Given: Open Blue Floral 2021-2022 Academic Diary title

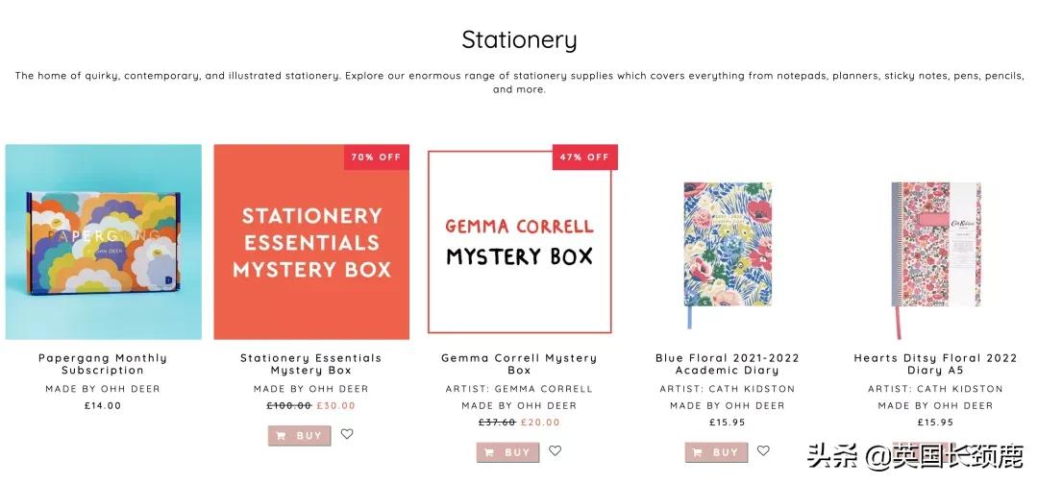Looking at the screenshot, I should pyautogui.click(x=728, y=364).
